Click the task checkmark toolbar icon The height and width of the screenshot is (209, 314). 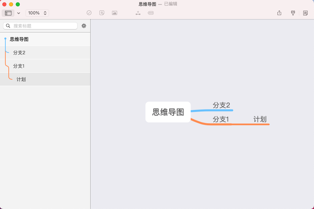pyautogui.click(x=89, y=13)
